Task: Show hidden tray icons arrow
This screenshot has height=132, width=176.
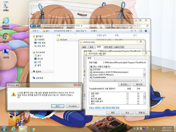Action: point(150,129)
